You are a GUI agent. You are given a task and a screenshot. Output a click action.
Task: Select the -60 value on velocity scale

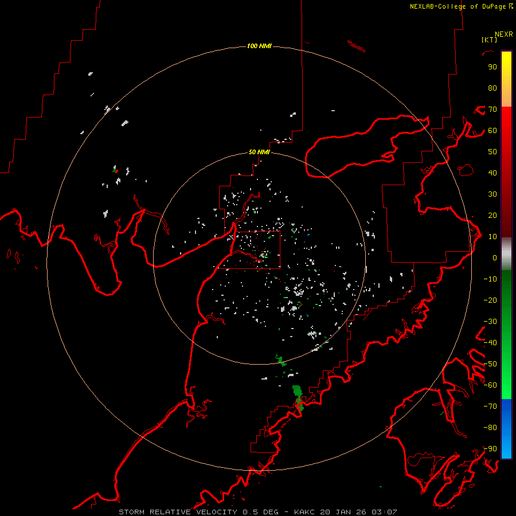[x=490, y=385]
